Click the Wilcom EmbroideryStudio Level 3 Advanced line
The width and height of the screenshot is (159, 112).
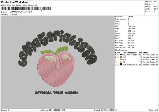click(x=19, y=5)
